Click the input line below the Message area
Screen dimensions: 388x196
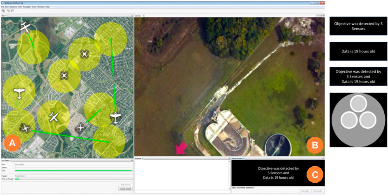pos(182,191)
